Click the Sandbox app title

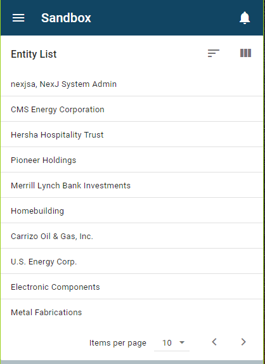point(66,18)
